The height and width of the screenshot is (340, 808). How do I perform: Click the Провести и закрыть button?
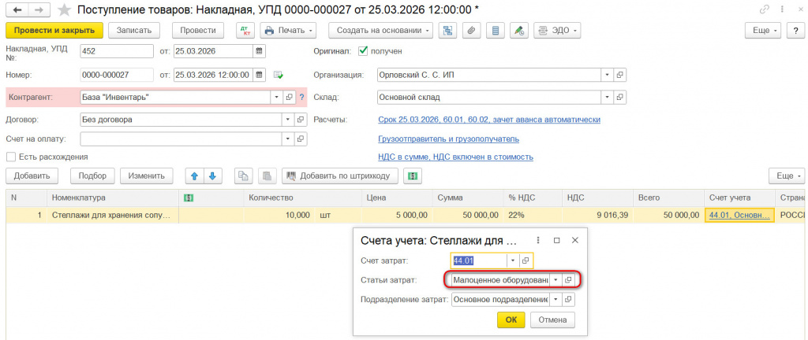click(x=54, y=31)
